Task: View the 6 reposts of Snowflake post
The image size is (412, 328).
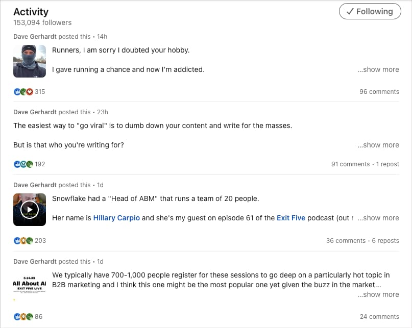Action: point(385,241)
